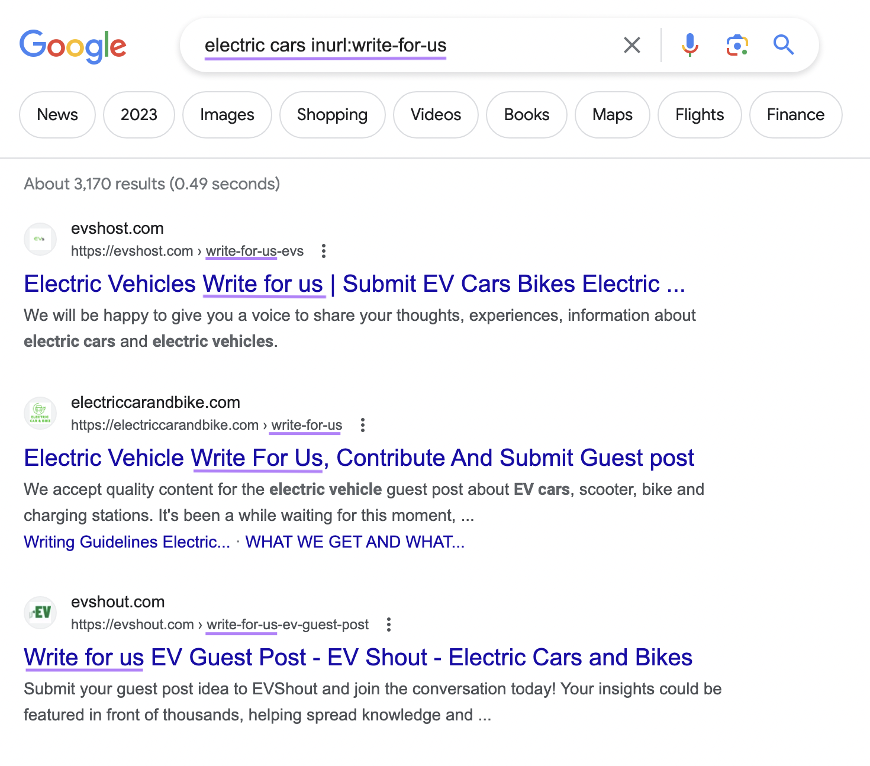Open the three-dot menu for the evshost result
870x766 pixels.
324,251
